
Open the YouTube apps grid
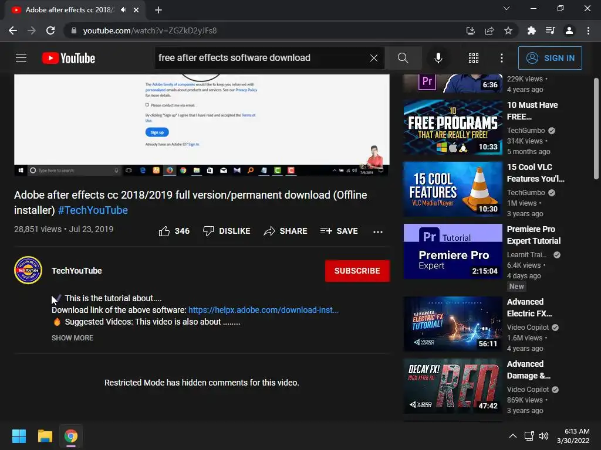tap(474, 58)
